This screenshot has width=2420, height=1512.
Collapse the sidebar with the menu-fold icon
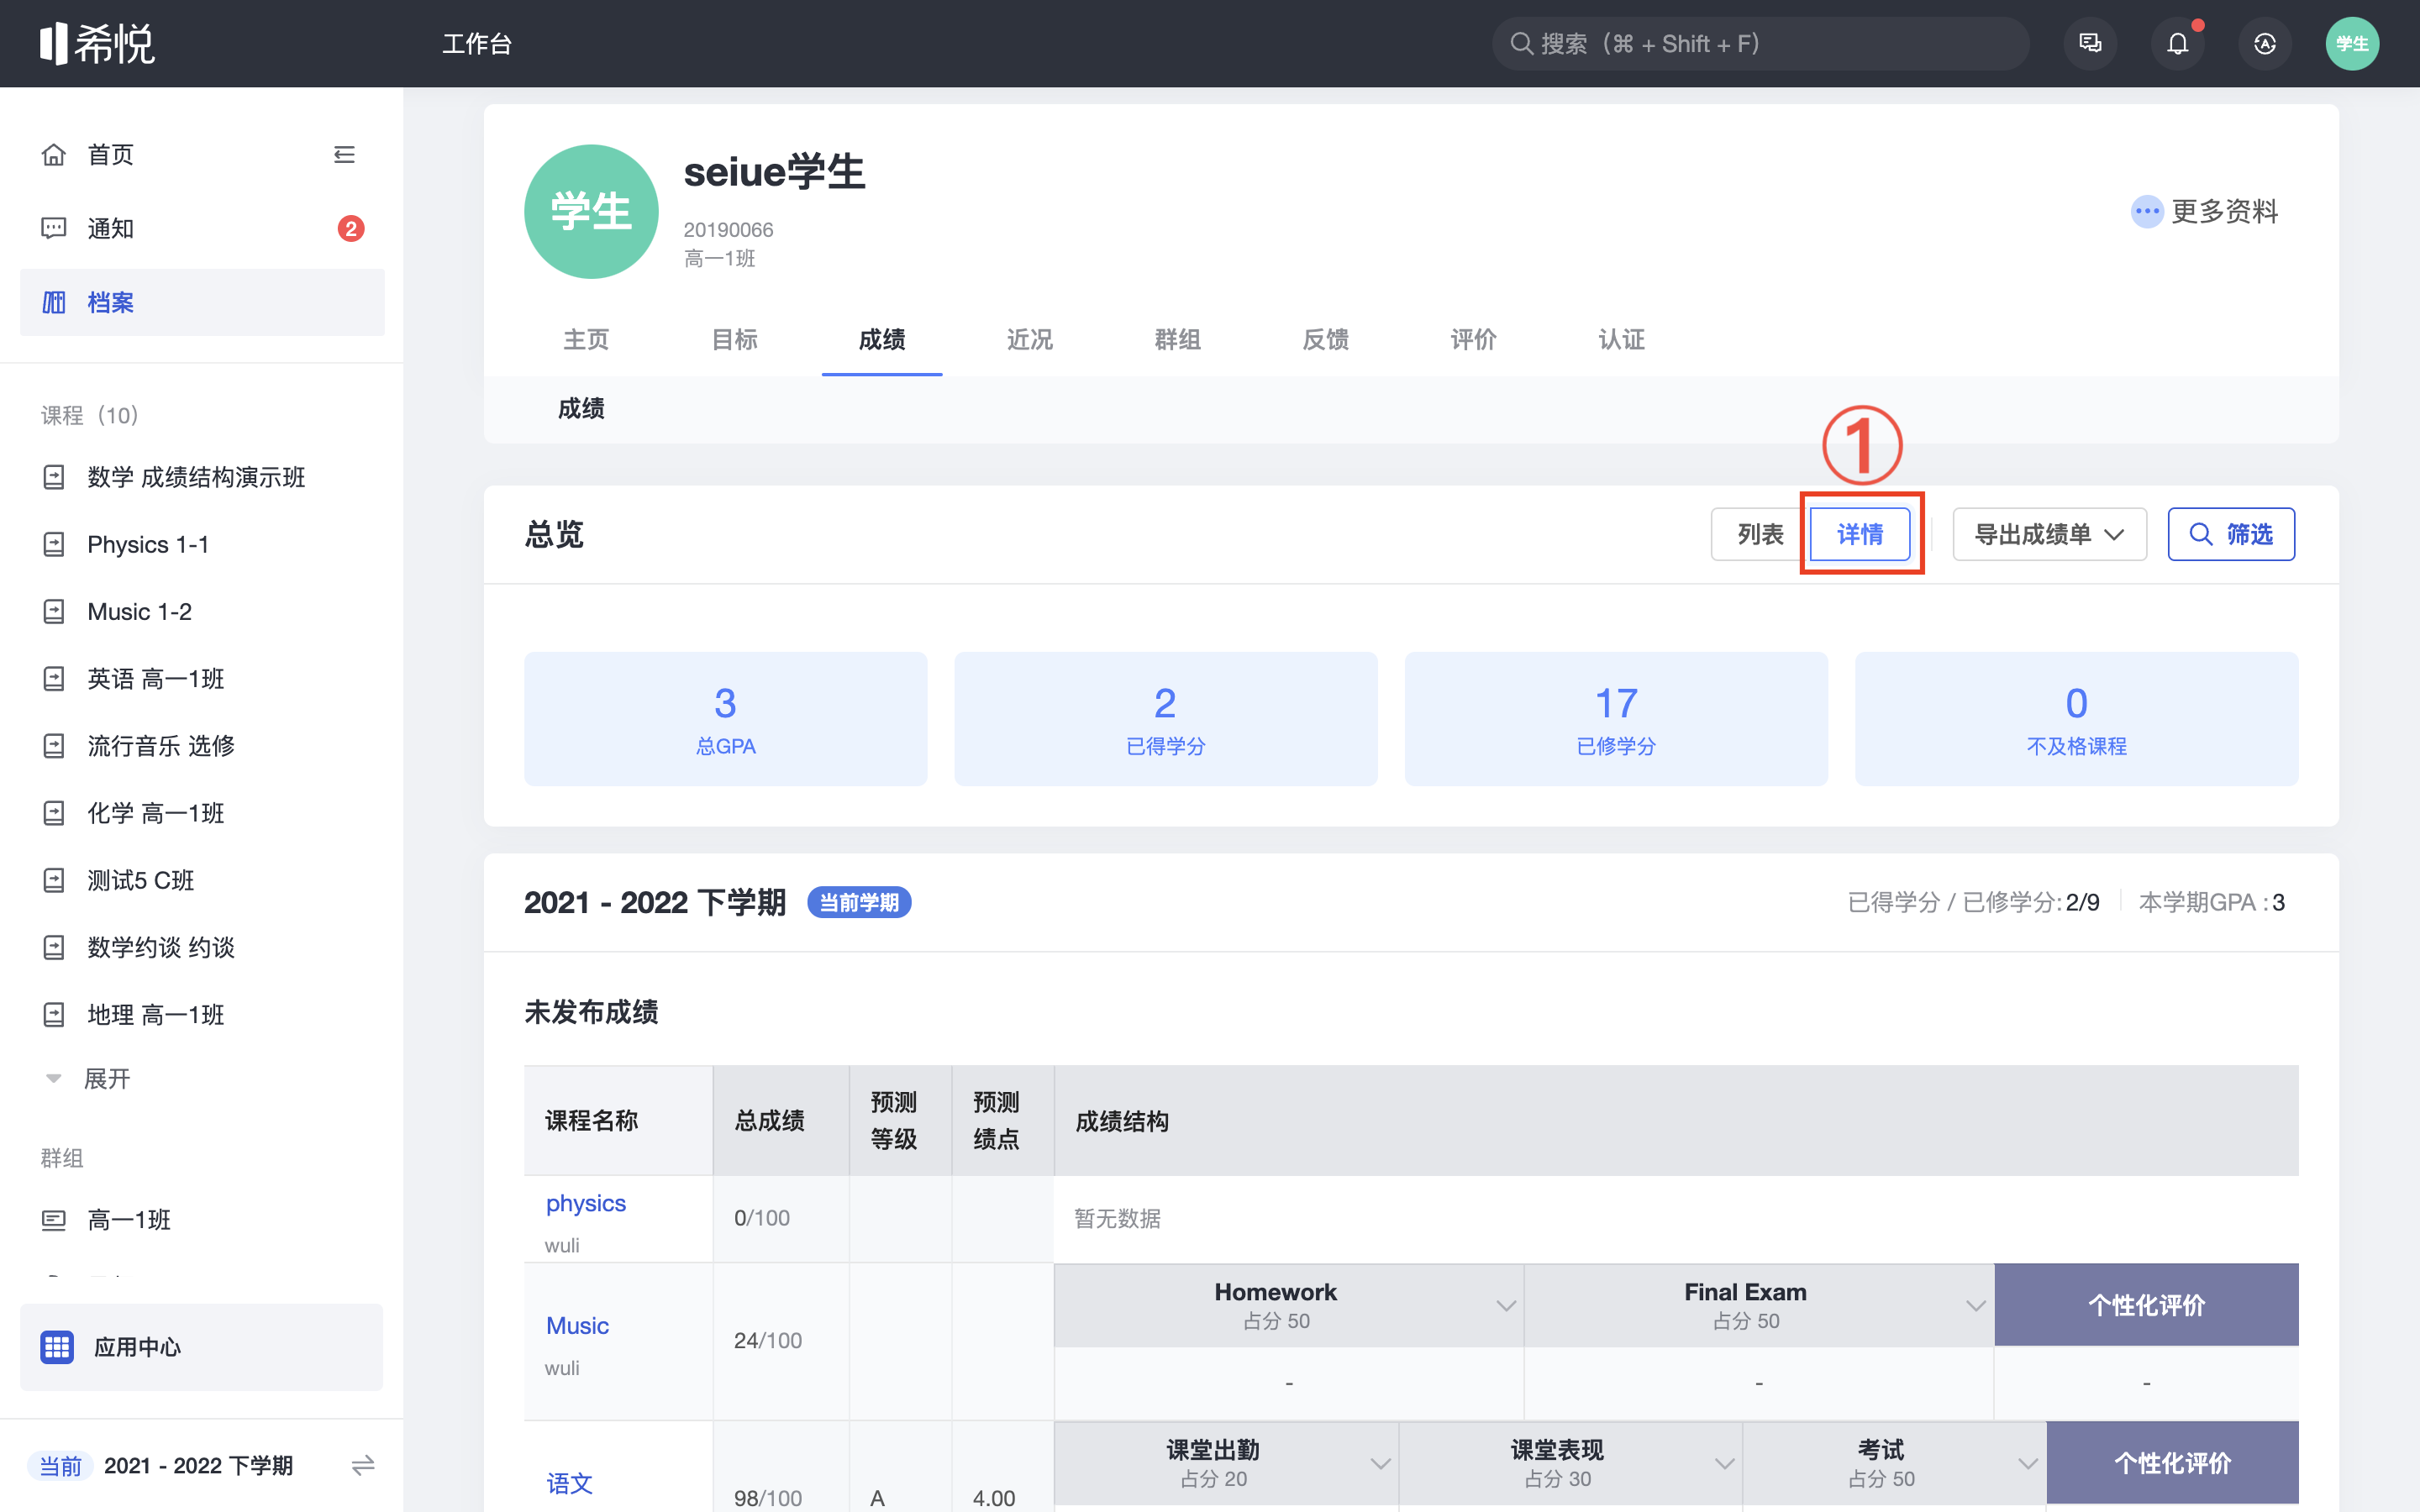point(344,154)
